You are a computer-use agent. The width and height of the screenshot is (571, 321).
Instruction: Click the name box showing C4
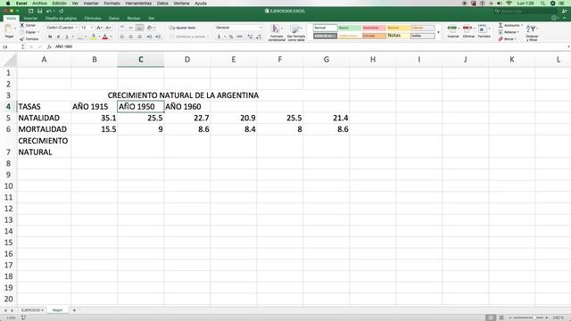[11, 46]
